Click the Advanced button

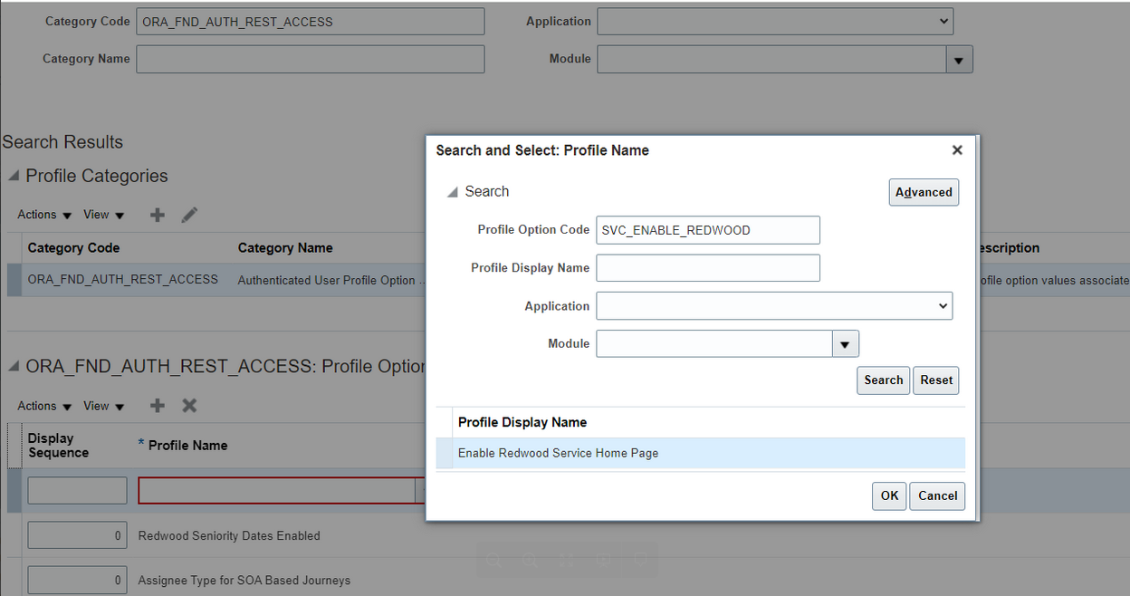924,192
